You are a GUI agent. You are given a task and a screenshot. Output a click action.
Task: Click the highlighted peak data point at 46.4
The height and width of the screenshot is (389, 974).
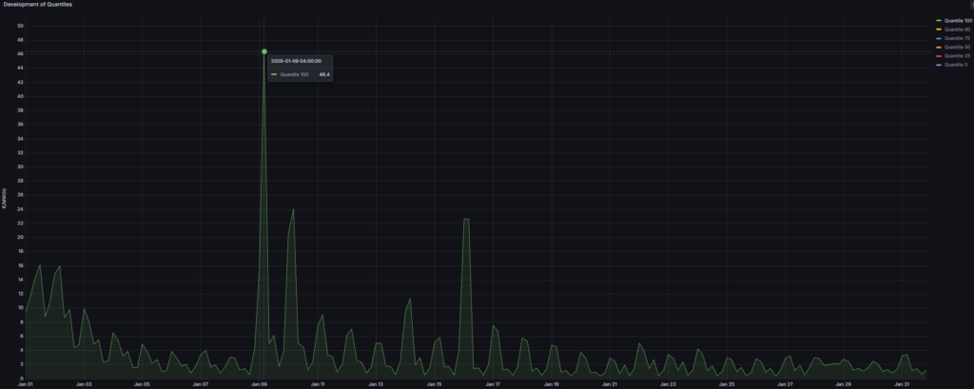click(x=263, y=51)
